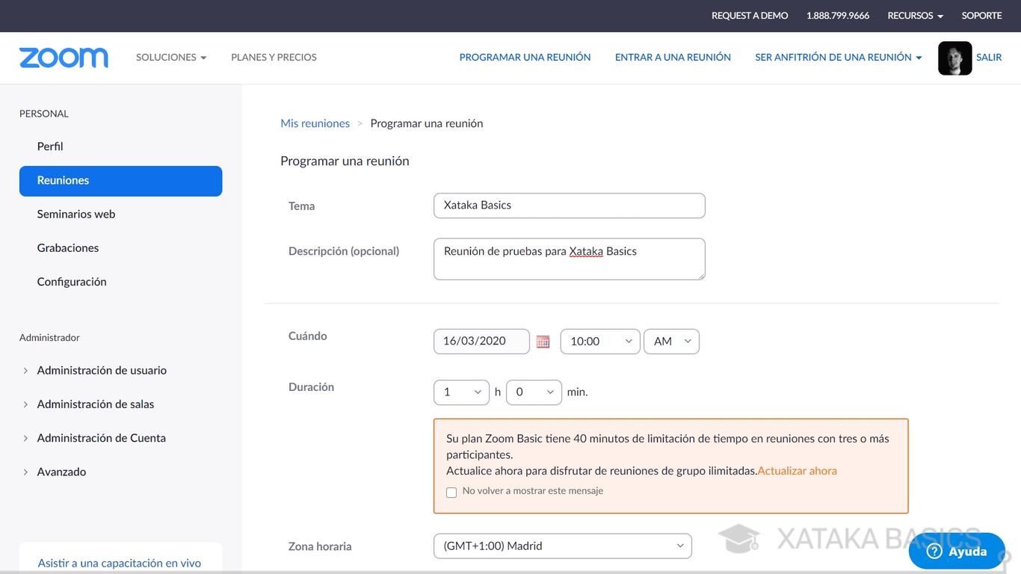The height and width of the screenshot is (574, 1021).
Task: Open the Recursos menu
Action: tap(915, 16)
